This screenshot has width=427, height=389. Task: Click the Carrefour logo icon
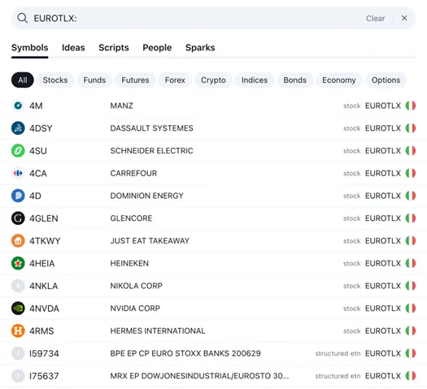pyautogui.click(x=18, y=173)
